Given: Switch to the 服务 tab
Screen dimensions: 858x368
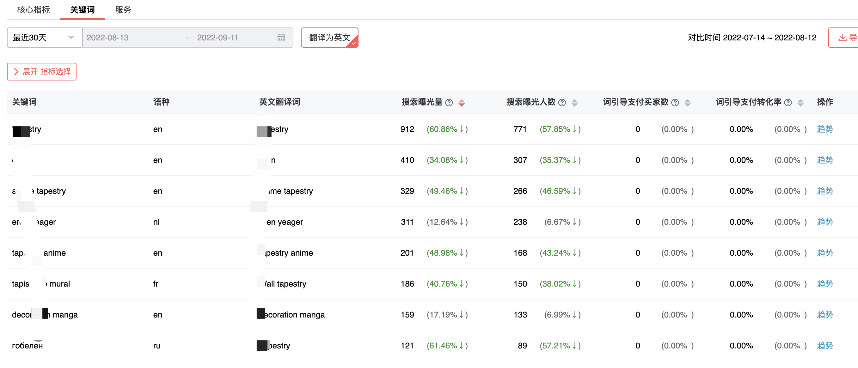Looking at the screenshot, I should (x=123, y=10).
